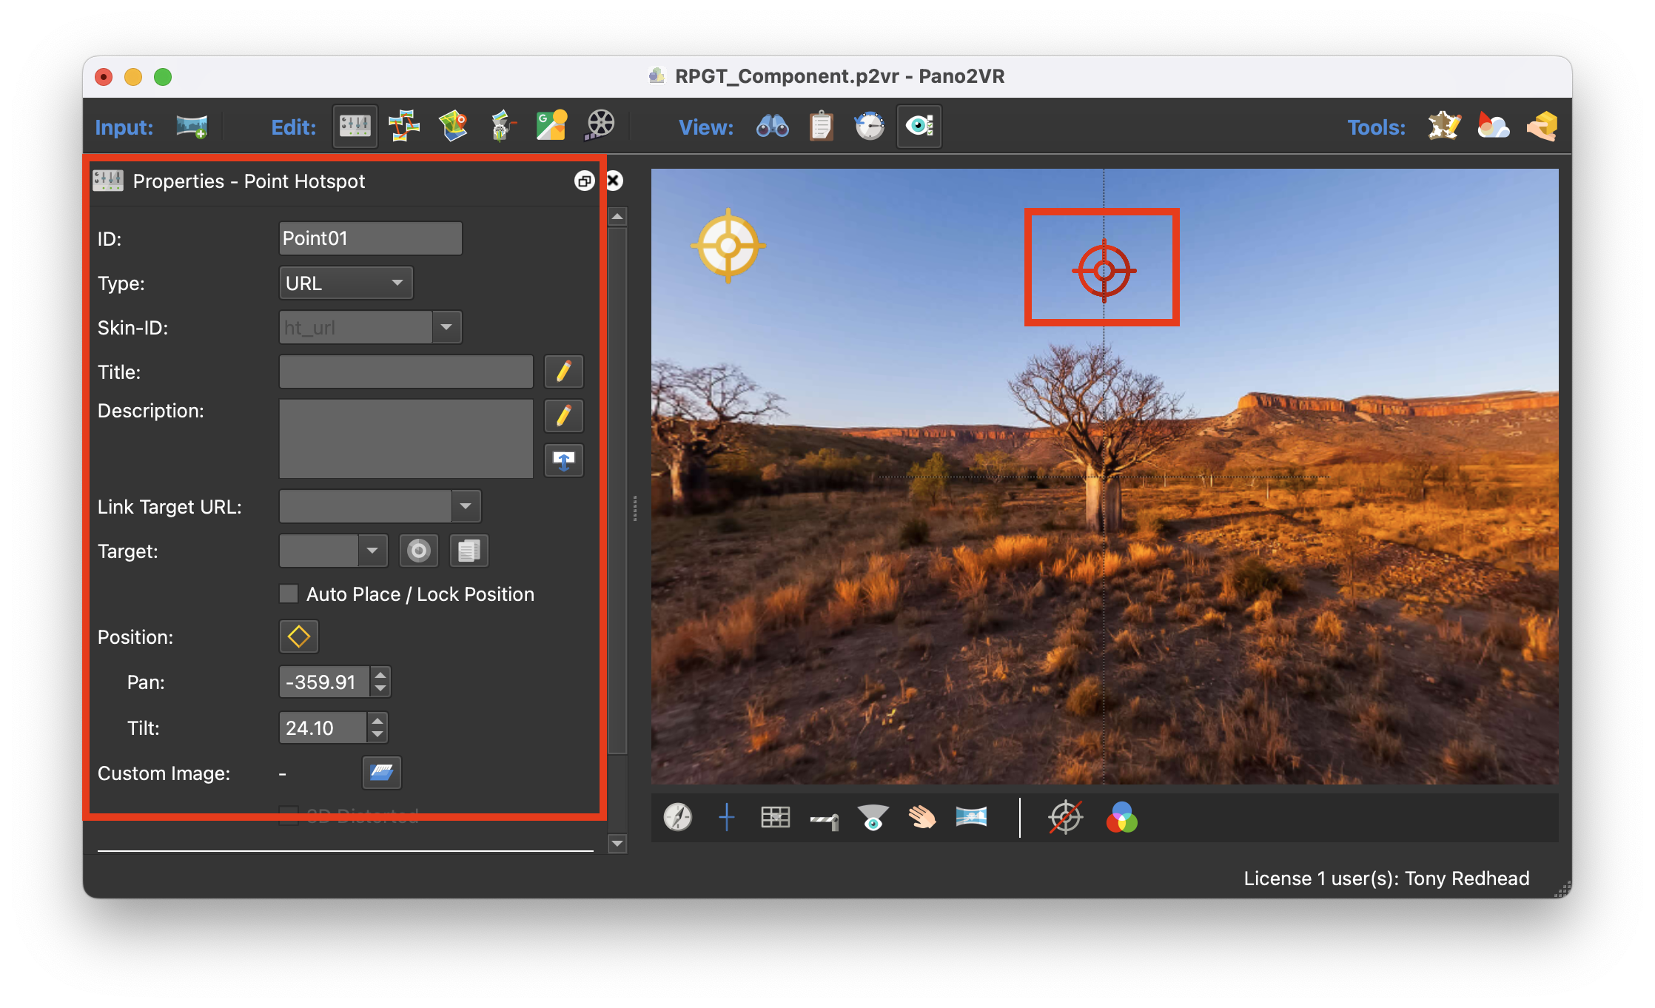Click into the ID field Point01

370,238
